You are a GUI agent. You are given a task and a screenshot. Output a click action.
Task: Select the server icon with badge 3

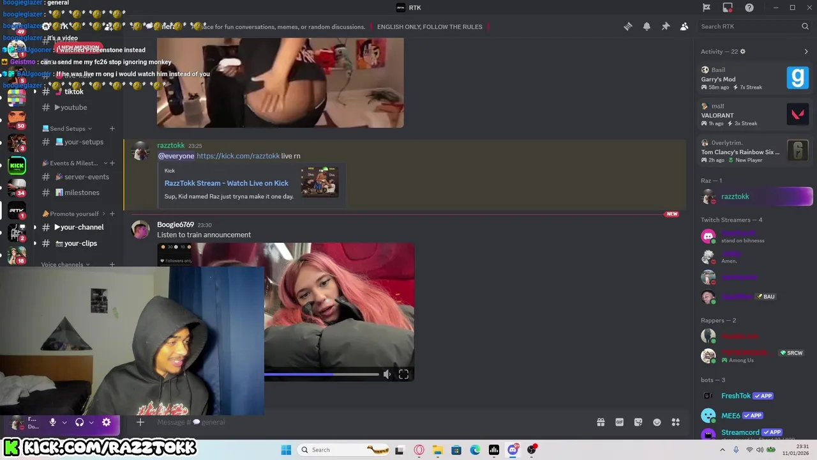click(17, 142)
